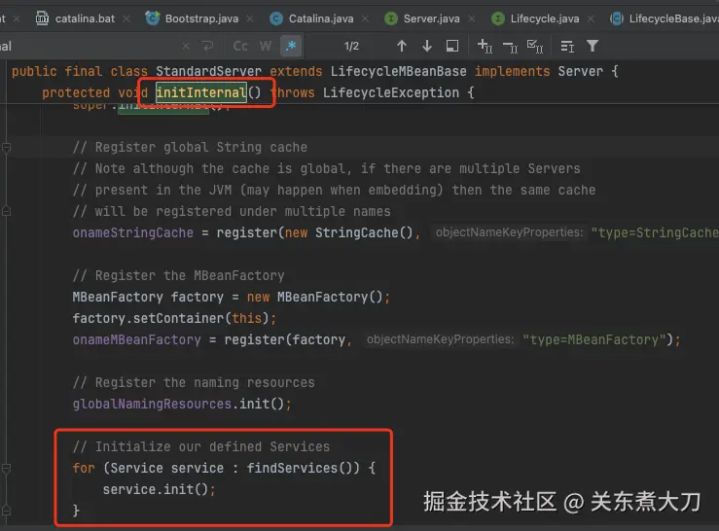
Task: Click the onameStringCache field
Action: [133, 233]
